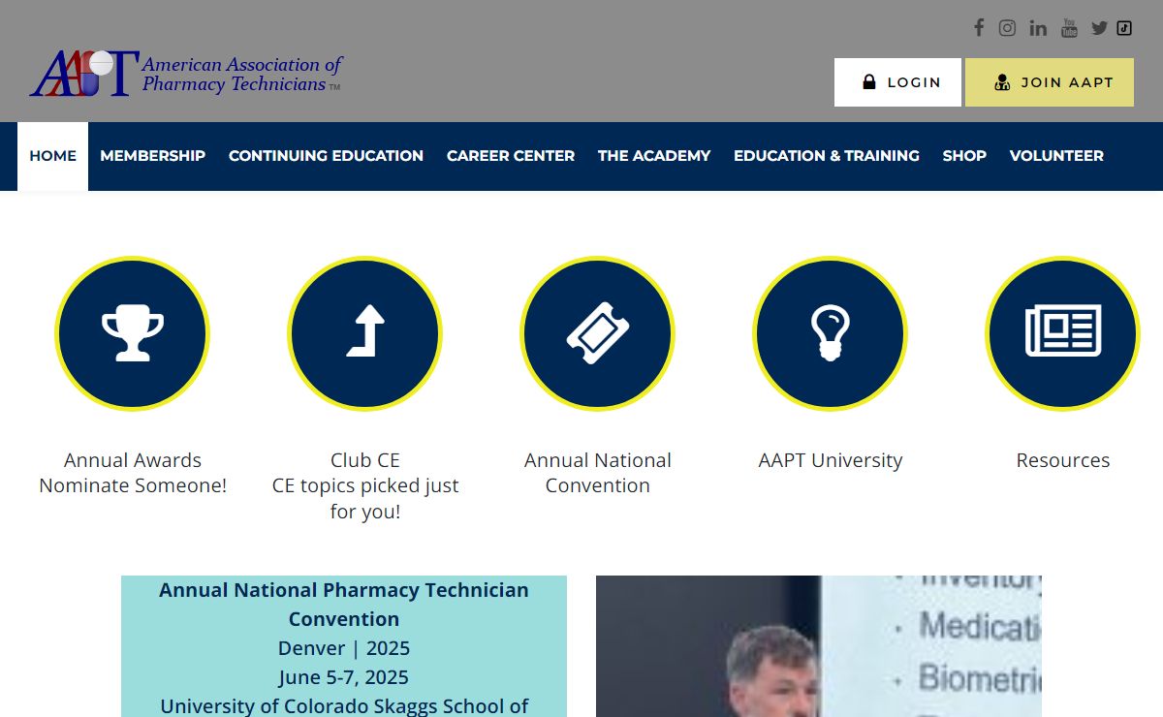1163x717 pixels.
Task: Open the Continuing Education menu
Action: coord(326,156)
